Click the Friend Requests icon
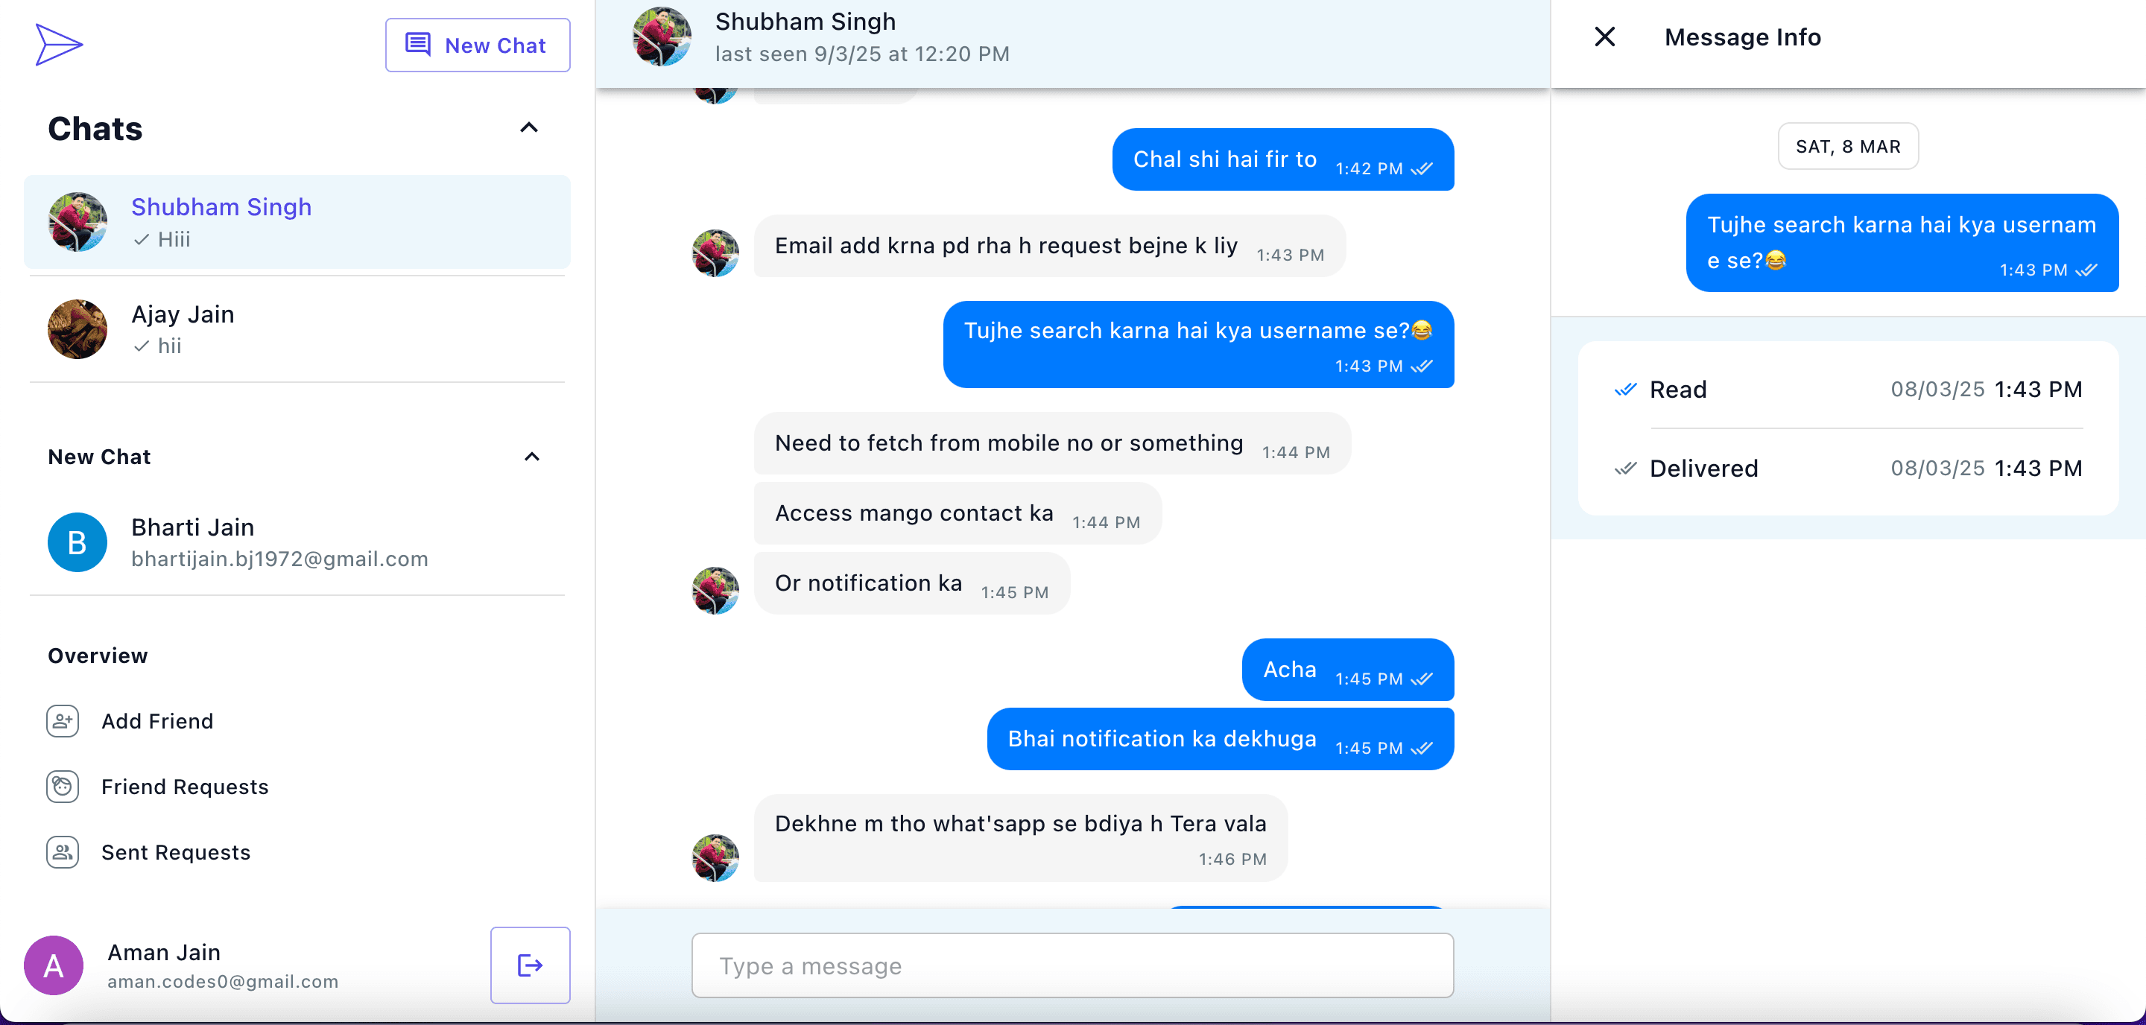Image resolution: width=2146 pixels, height=1025 pixels. 63,787
